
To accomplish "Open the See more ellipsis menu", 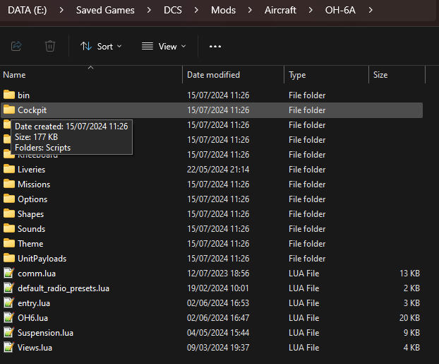I will [x=215, y=46].
